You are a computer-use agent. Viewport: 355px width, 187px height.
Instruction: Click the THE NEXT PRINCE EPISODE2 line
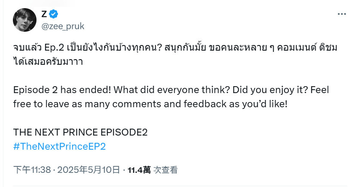pos(80,132)
